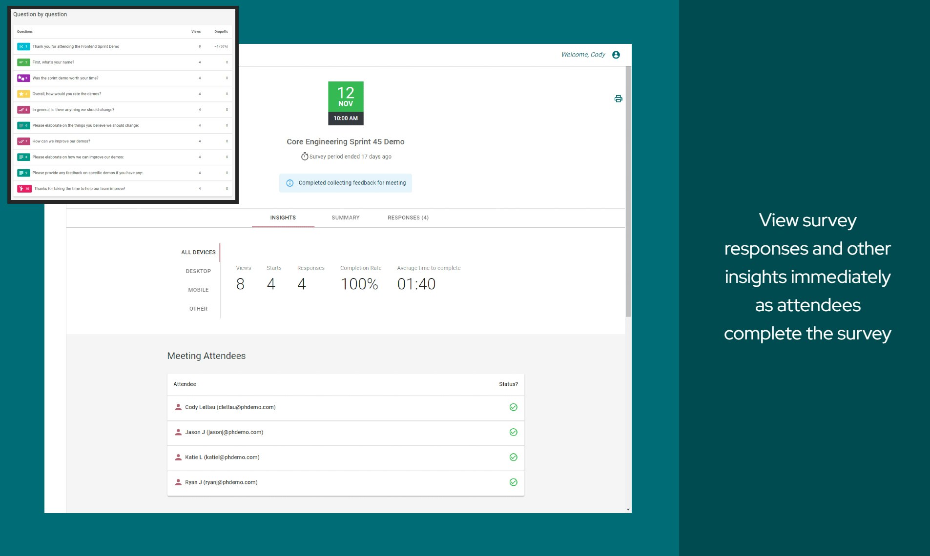The image size is (930, 556).
Task: Click the Status? column header
Action: click(x=508, y=384)
